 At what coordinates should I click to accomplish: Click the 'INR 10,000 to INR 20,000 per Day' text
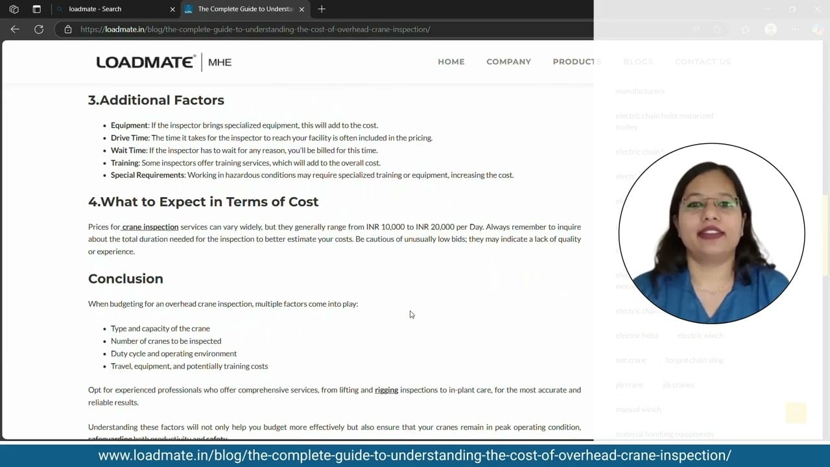(425, 227)
